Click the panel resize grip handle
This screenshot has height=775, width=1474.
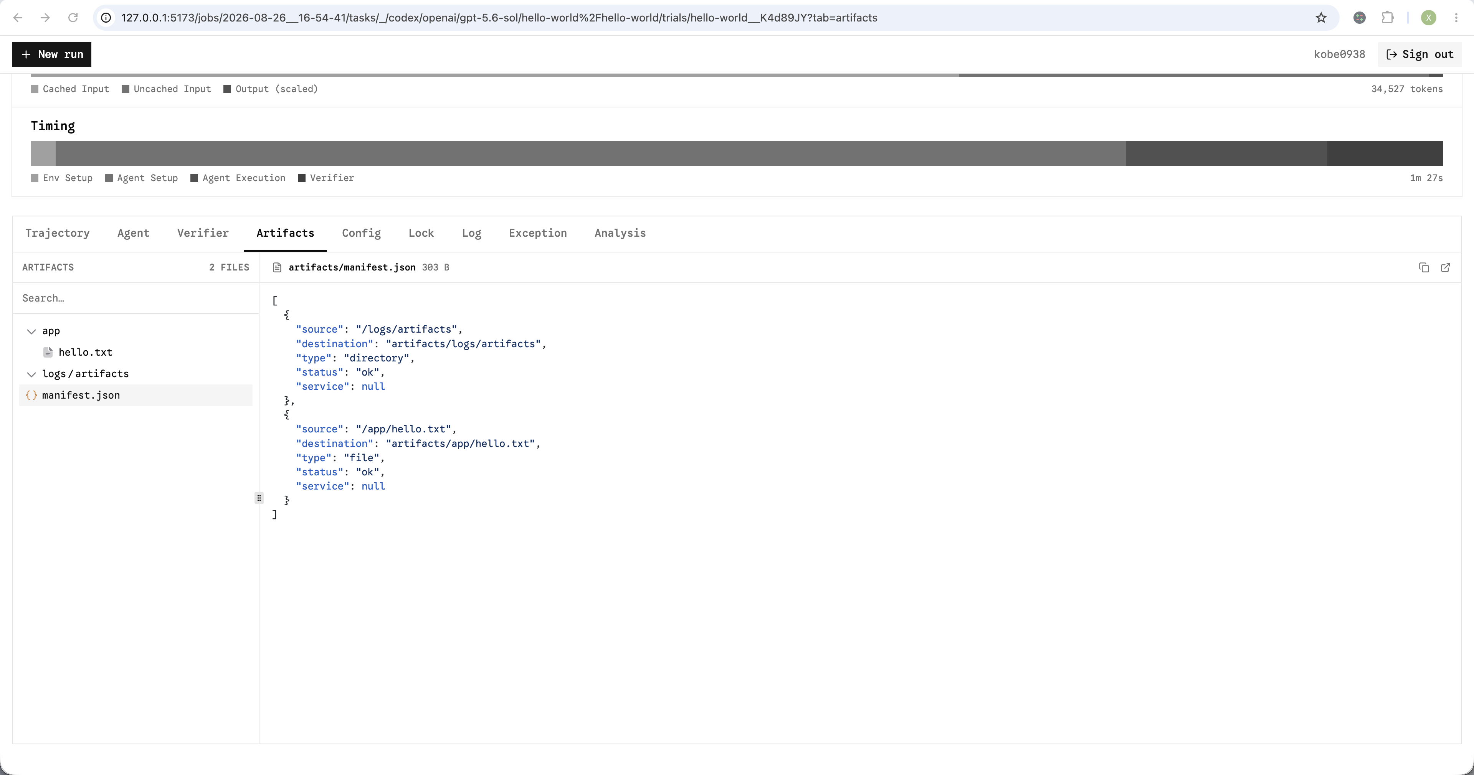click(x=259, y=498)
